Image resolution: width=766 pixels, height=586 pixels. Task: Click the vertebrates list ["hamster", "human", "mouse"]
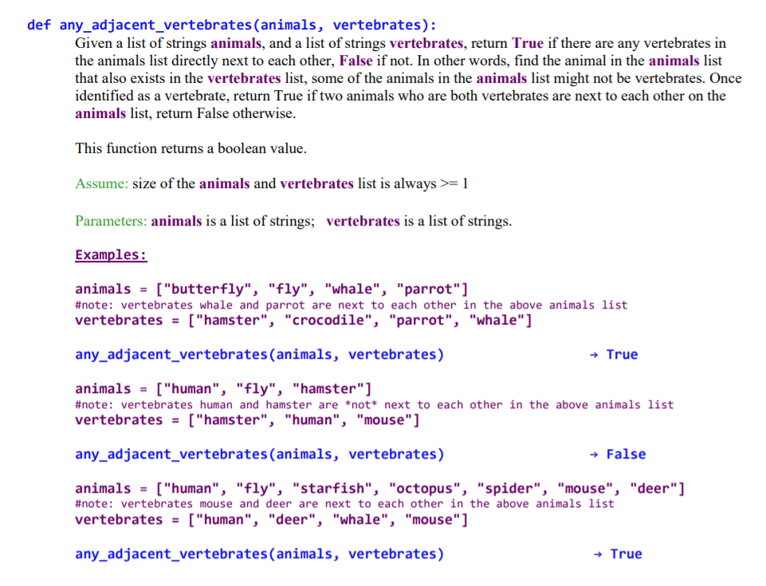(247, 420)
